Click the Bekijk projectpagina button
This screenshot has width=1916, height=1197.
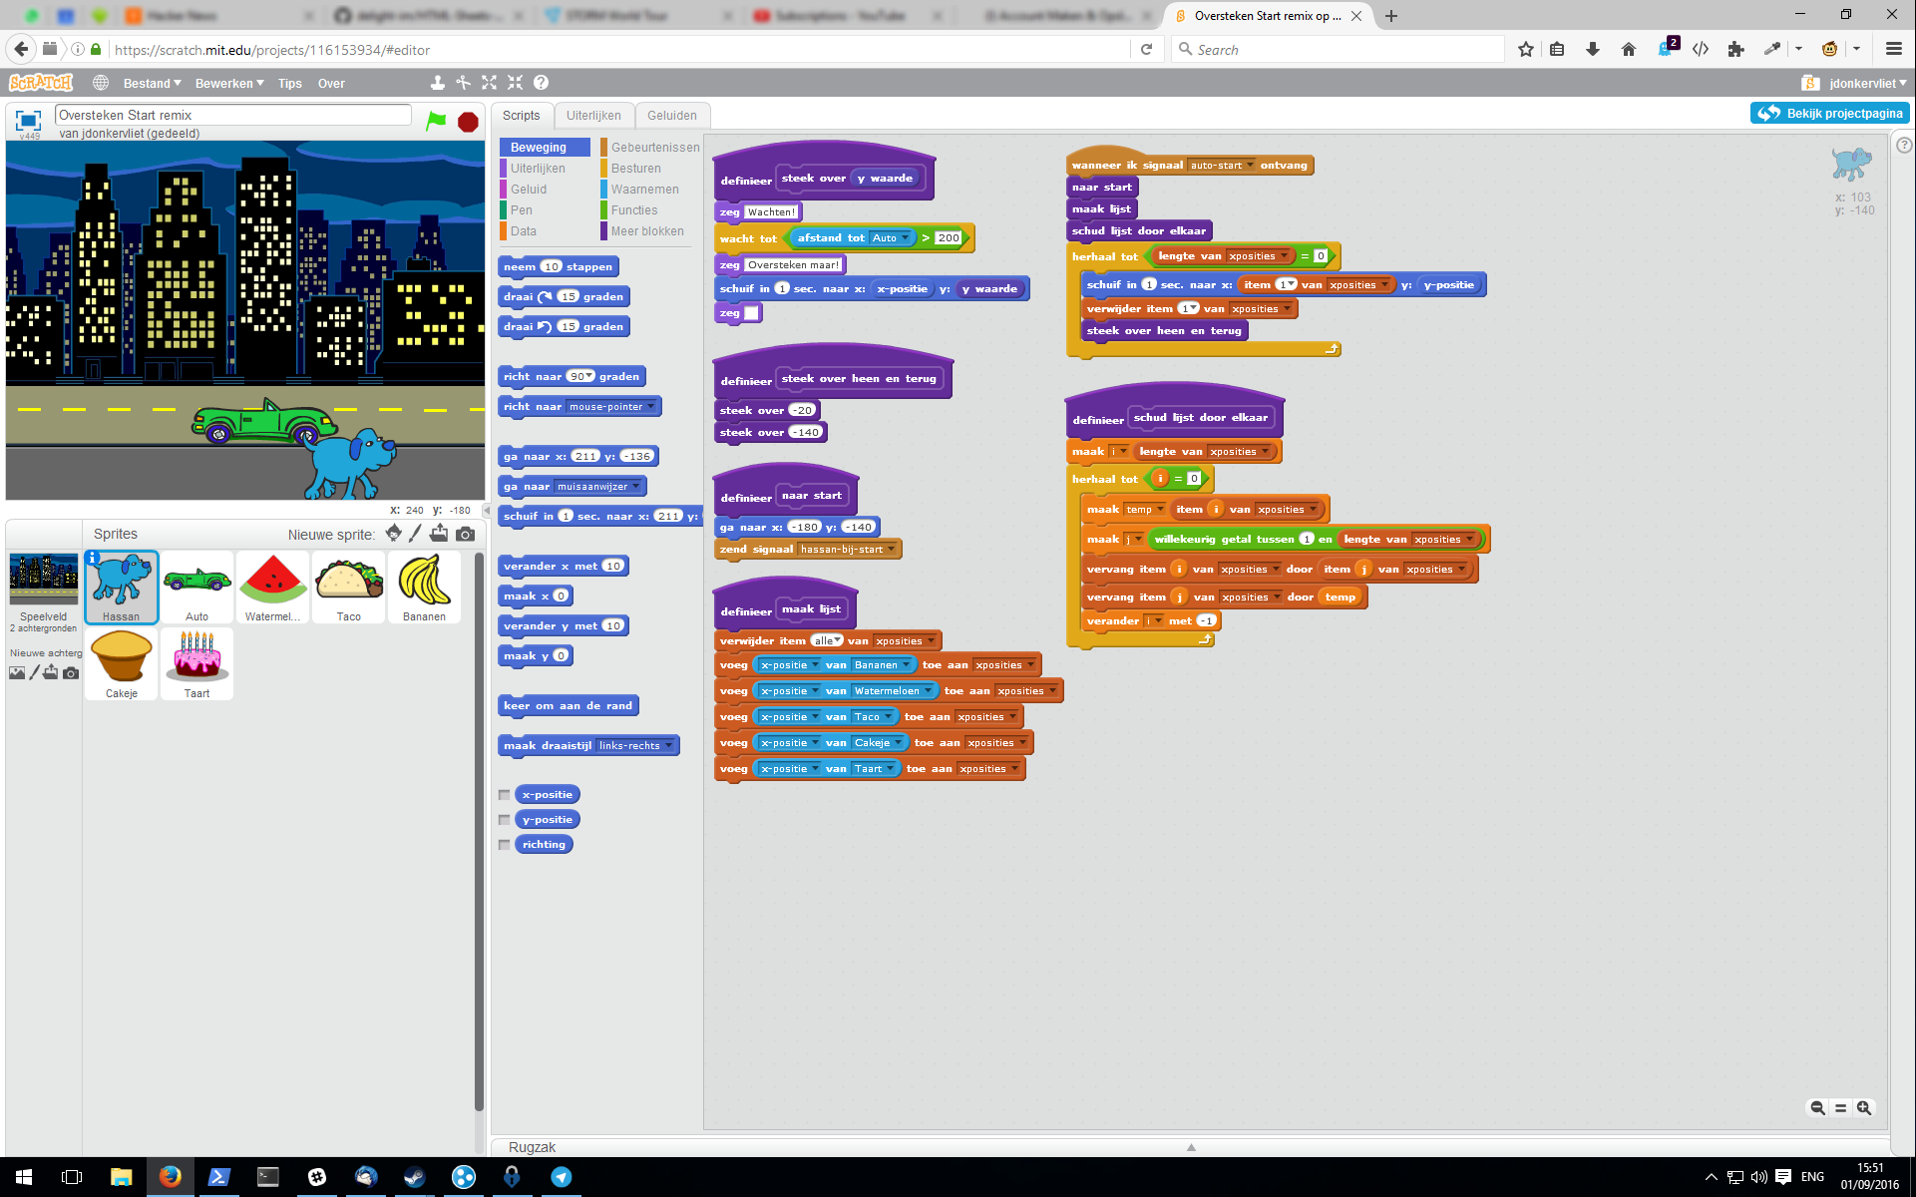[1828, 113]
